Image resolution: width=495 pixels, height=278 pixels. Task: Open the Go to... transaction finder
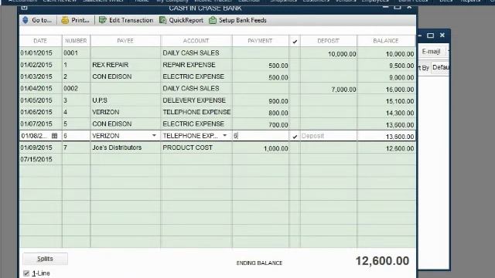(x=37, y=20)
